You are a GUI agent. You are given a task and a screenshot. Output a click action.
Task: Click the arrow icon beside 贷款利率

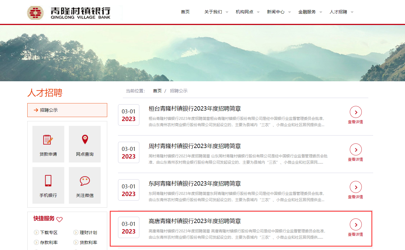[x=76, y=242]
